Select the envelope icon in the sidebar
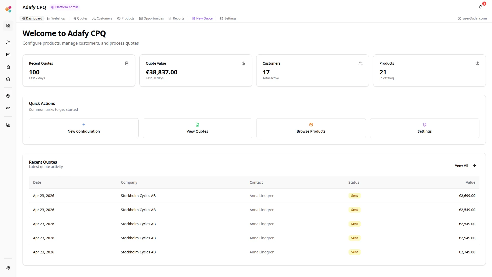 pos(8,55)
